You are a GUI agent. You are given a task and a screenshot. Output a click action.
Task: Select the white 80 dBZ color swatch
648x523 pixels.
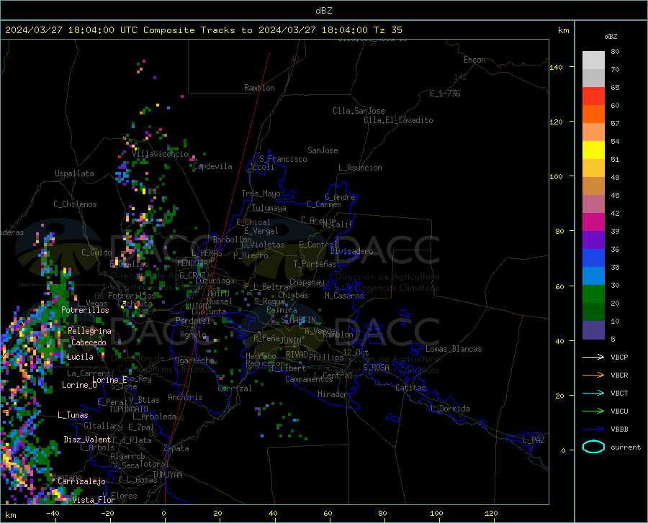pos(593,60)
